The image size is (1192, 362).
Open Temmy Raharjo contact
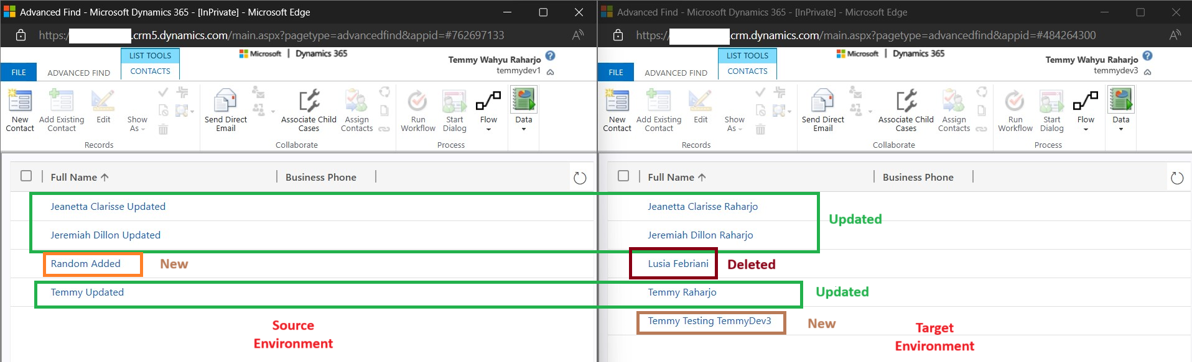[682, 292]
